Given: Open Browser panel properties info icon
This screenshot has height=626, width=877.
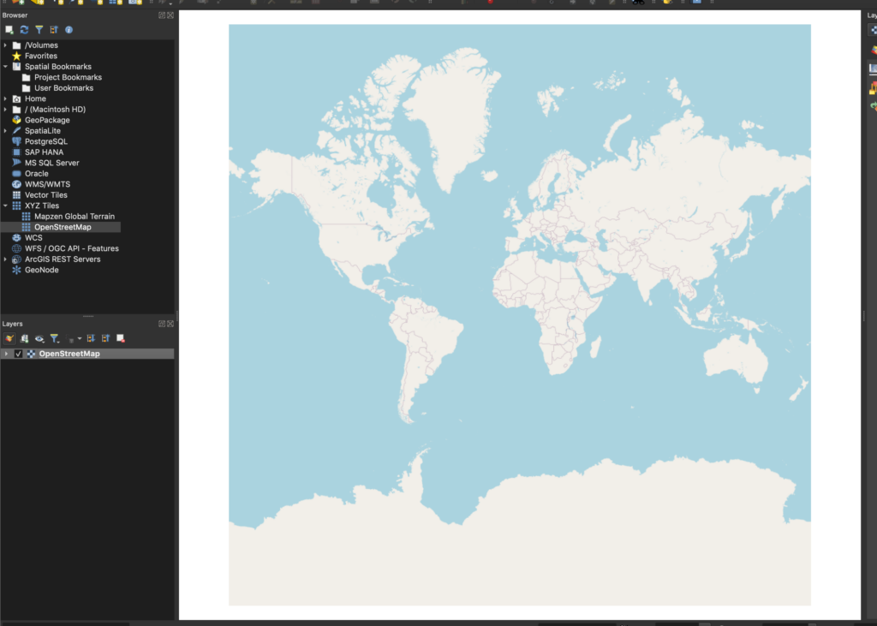Looking at the screenshot, I should coord(67,28).
